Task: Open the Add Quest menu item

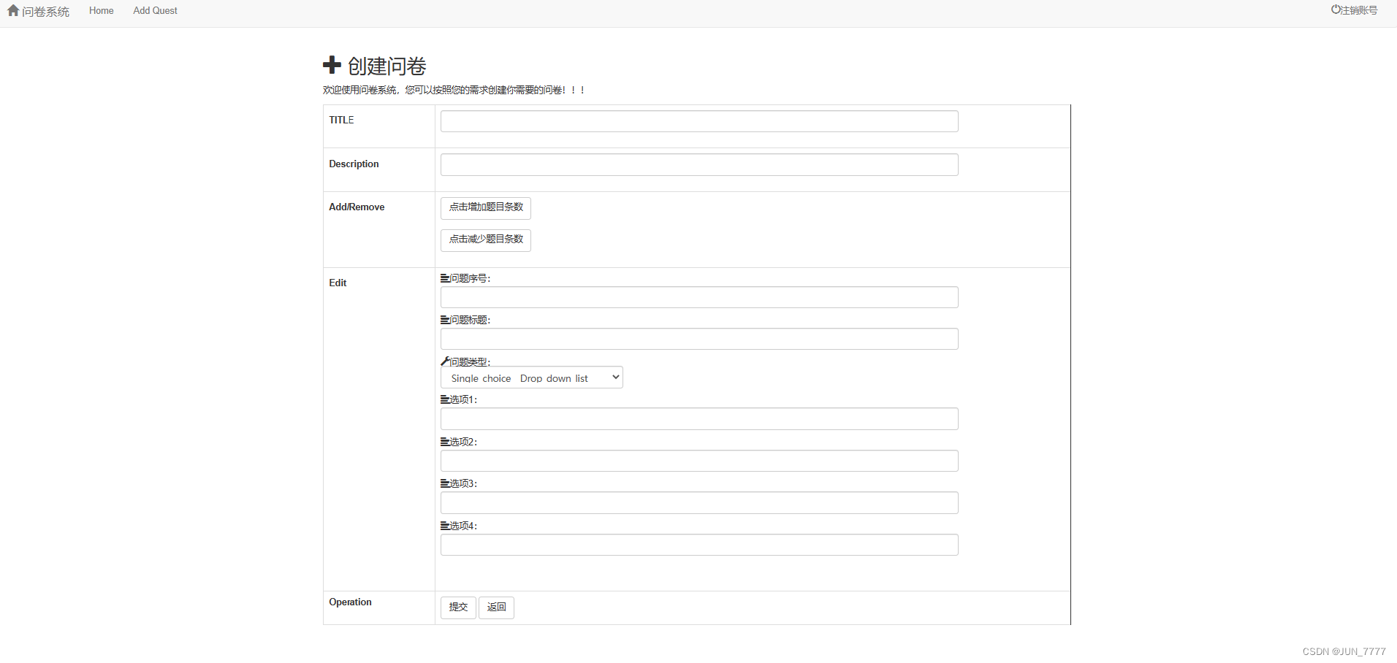Action: pos(155,11)
